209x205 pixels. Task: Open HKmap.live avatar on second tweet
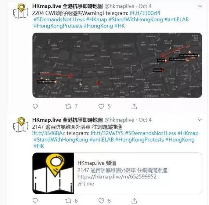[x=21, y=125]
